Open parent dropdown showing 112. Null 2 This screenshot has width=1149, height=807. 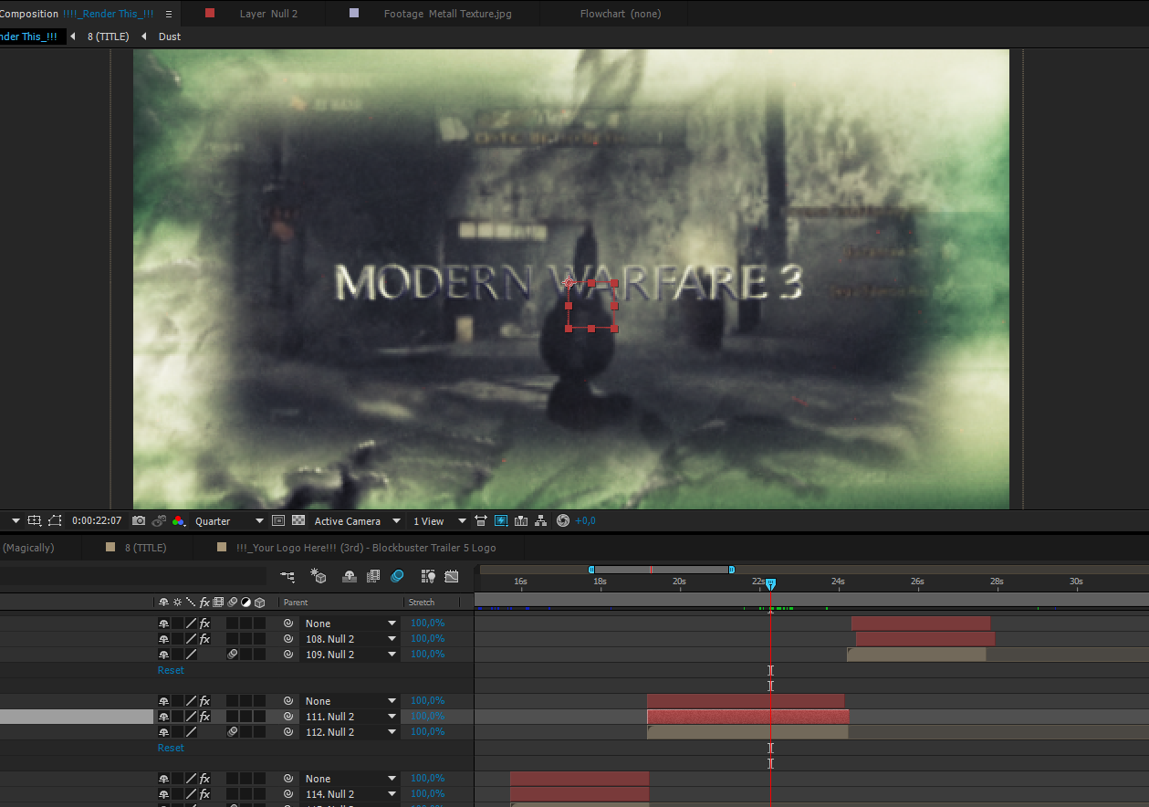click(350, 732)
